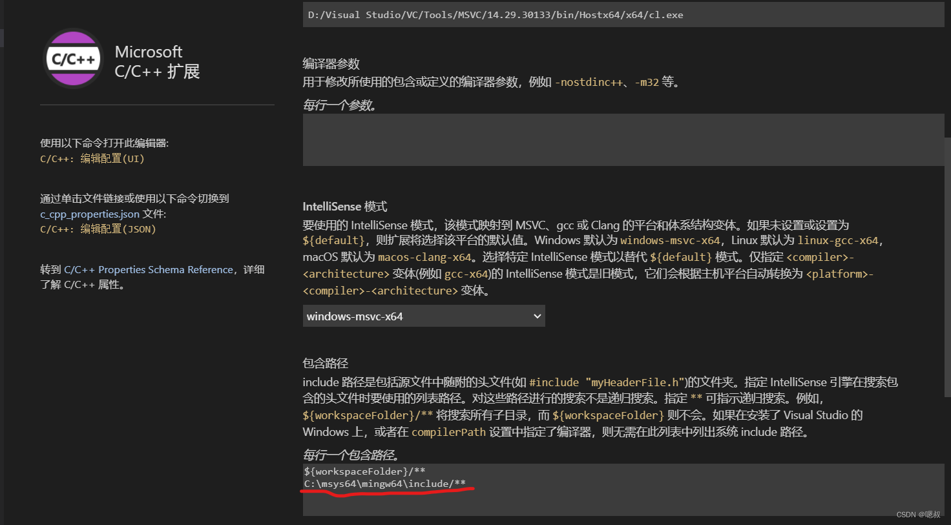Screen dimensions: 951x525
Task: Click the 每行一个参数 hint label
Action: pos(340,105)
